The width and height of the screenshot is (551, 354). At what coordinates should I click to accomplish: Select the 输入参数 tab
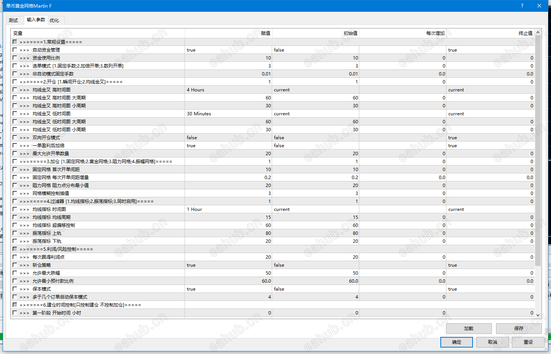click(36, 20)
